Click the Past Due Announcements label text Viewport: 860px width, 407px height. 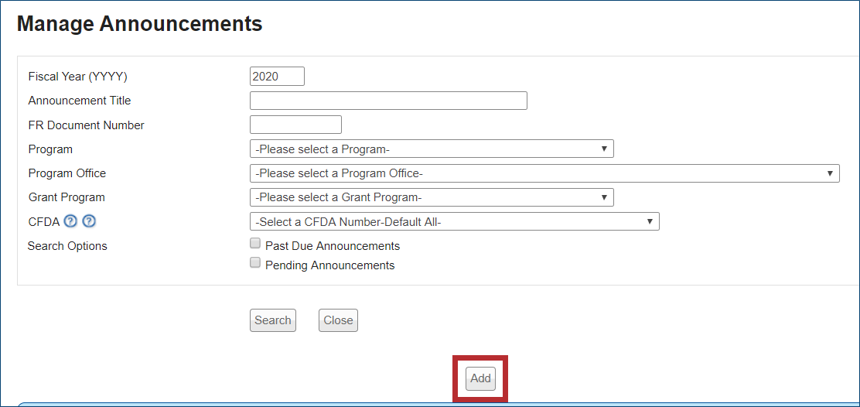click(x=333, y=246)
